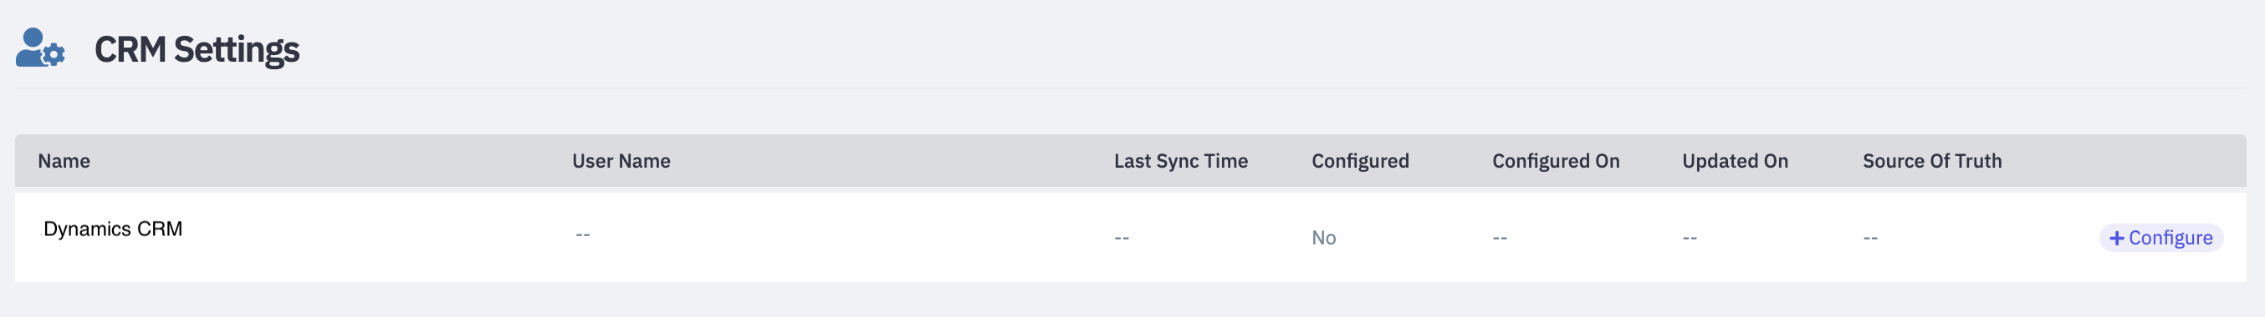Click the empty Last Sync Time cell
This screenshot has width=2265, height=317.
coord(1121,238)
